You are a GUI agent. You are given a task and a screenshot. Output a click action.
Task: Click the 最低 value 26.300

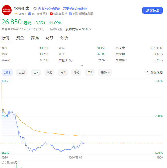click(x=101, y=54)
